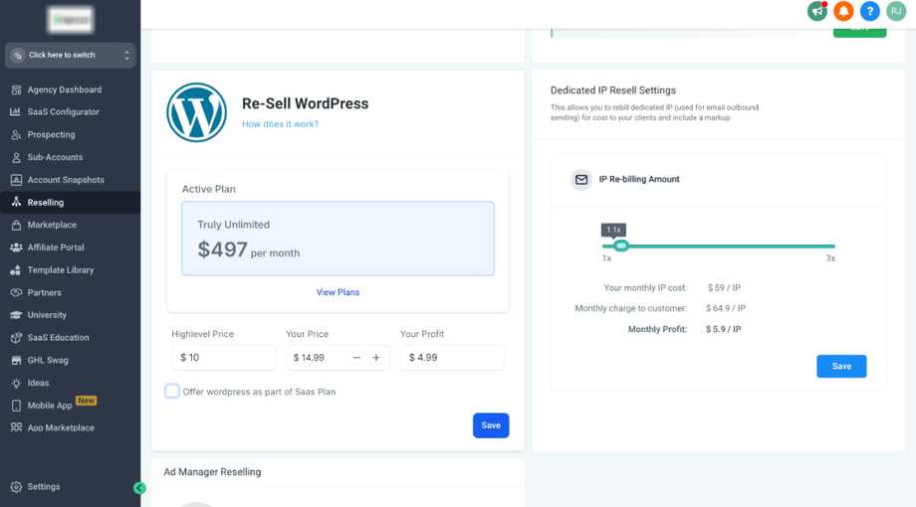The width and height of the screenshot is (916, 507).
Task: Click the Your Profit field
Action: [452, 358]
